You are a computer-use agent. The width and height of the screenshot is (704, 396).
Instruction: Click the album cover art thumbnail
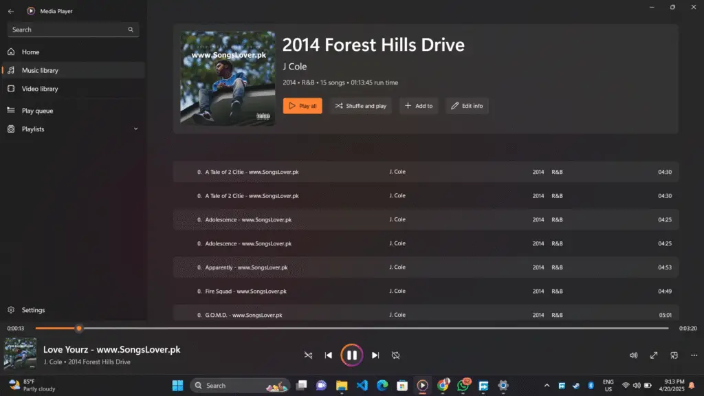coord(228,78)
